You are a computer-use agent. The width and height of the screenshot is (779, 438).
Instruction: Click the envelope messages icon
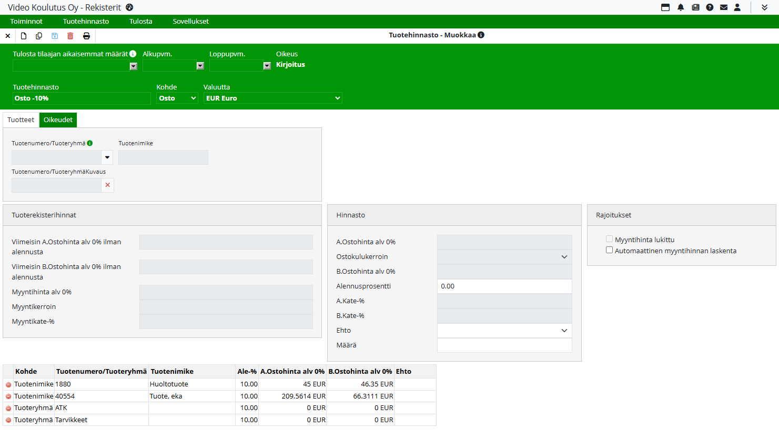[724, 7]
